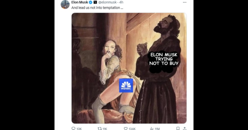Click the 11K reposts count
This screenshot has width=248, height=130.
coord(105,129)
